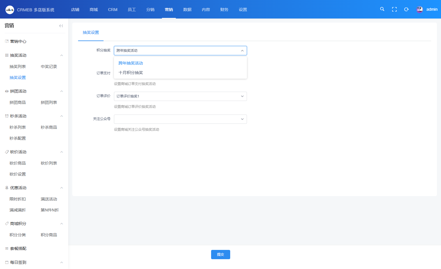Click the refresh icon in header
This screenshot has width=441, height=269.
[x=406, y=9]
